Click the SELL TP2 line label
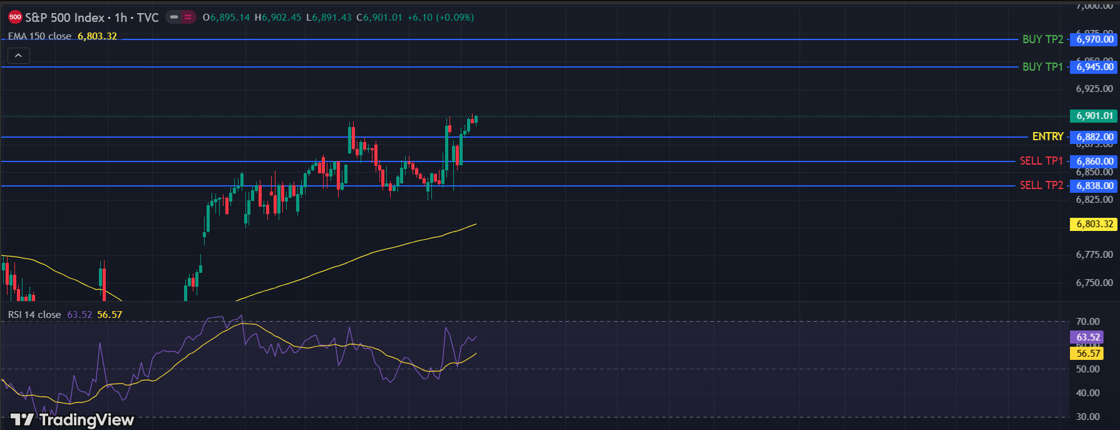The height and width of the screenshot is (430, 1120). click(1041, 185)
